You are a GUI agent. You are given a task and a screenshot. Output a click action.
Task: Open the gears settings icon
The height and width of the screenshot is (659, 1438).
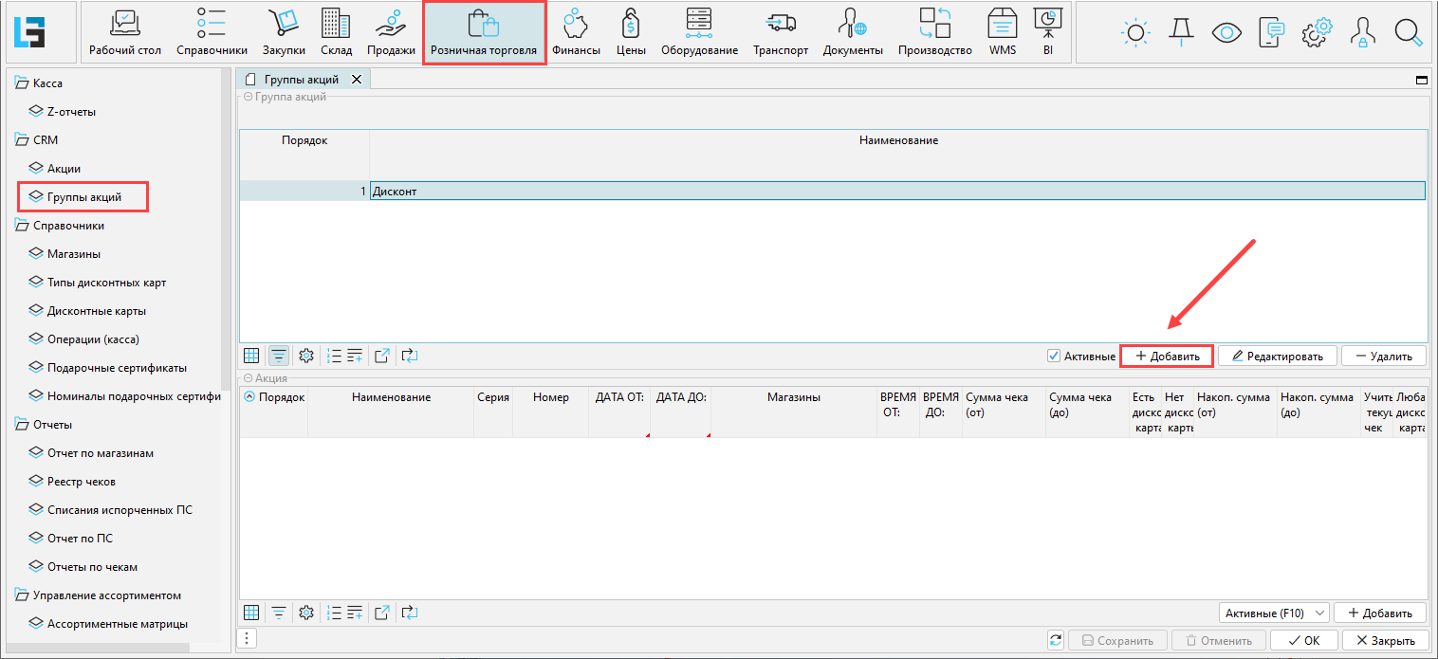(x=1317, y=32)
